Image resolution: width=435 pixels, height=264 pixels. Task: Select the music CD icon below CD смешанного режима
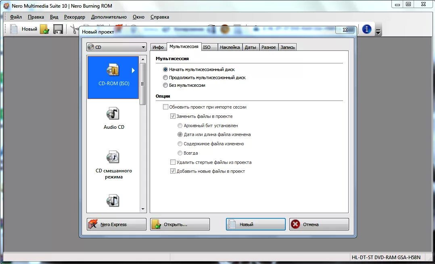click(113, 201)
